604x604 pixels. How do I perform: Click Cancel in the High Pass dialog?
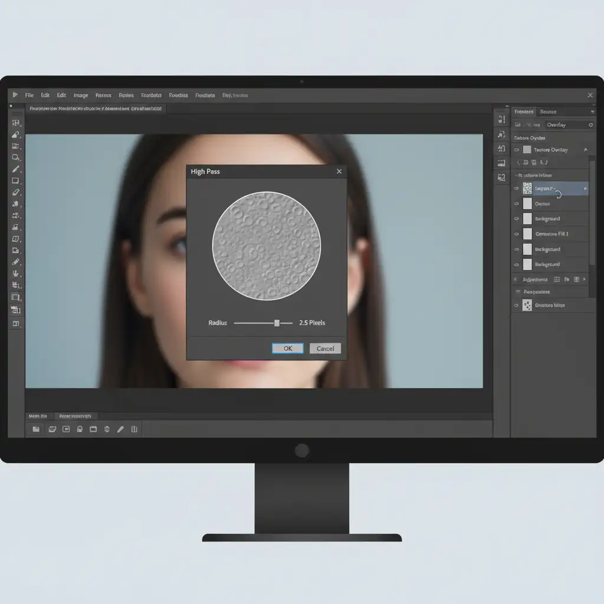(325, 349)
